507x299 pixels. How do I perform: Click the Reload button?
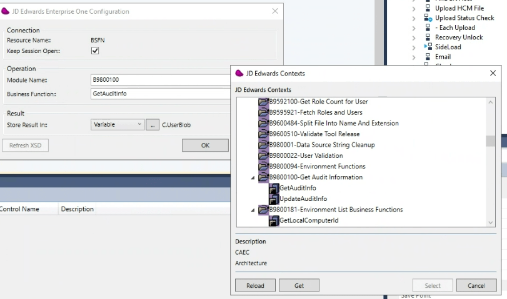coord(255,285)
